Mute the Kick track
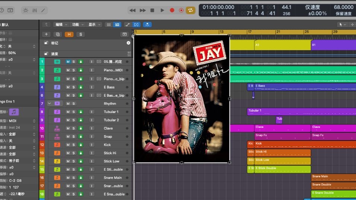This screenshot has width=356, height=200. pos(68,145)
